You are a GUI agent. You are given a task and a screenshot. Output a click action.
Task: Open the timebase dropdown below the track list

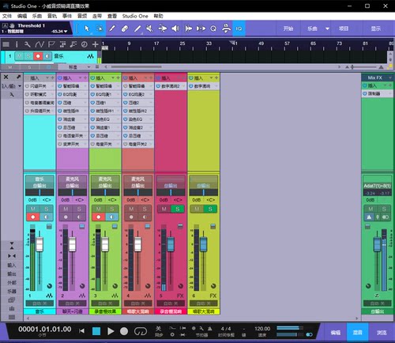pyautogui.click(x=88, y=67)
